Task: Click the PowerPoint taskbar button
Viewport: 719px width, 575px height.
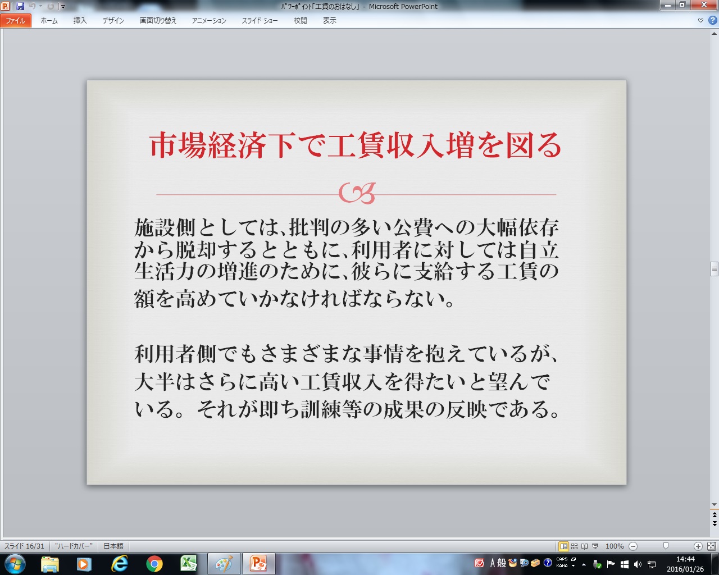Action: [259, 564]
